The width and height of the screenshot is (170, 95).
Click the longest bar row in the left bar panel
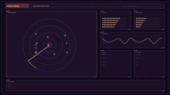(x=114, y=18)
